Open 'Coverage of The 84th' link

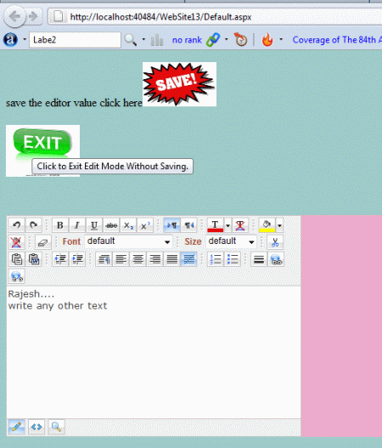337,40
